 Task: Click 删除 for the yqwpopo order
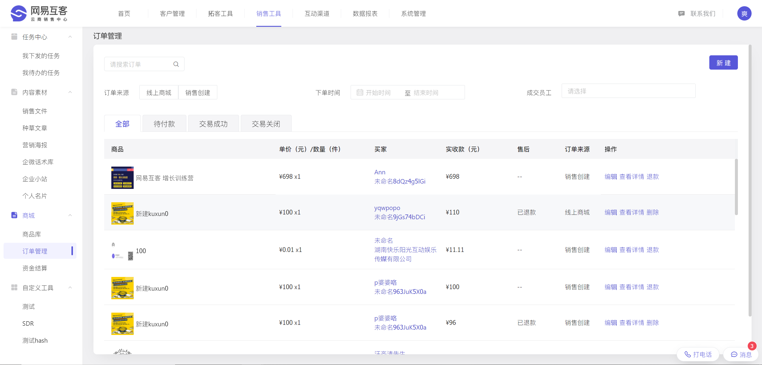[653, 212]
